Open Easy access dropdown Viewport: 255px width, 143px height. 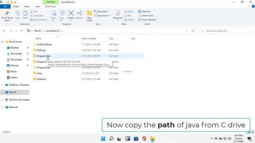pyautogui.click(x=102, y=16)
